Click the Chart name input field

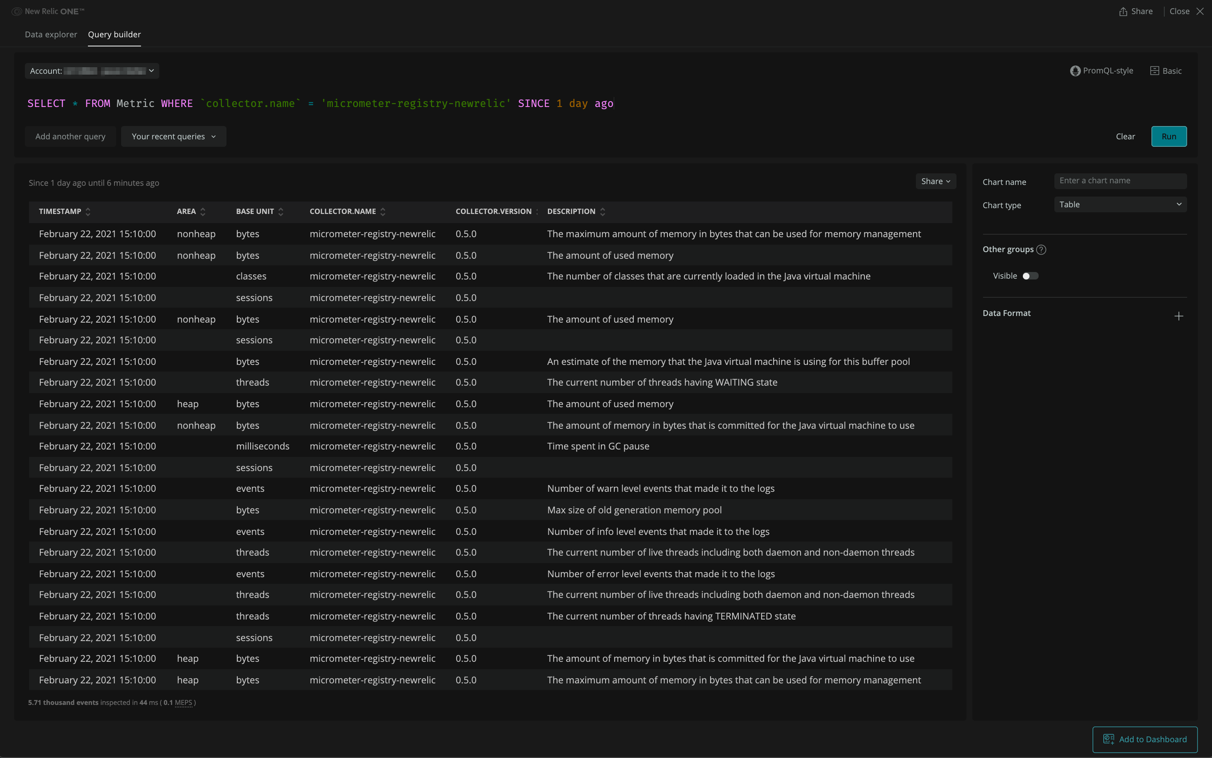click(x=1120, y=181)
